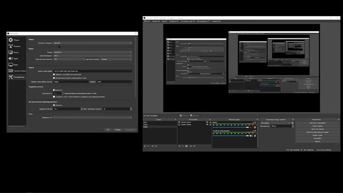Click Start Streaming in Controls dock
The height and width of the screenshot is (193, 343).
[318, 123]
